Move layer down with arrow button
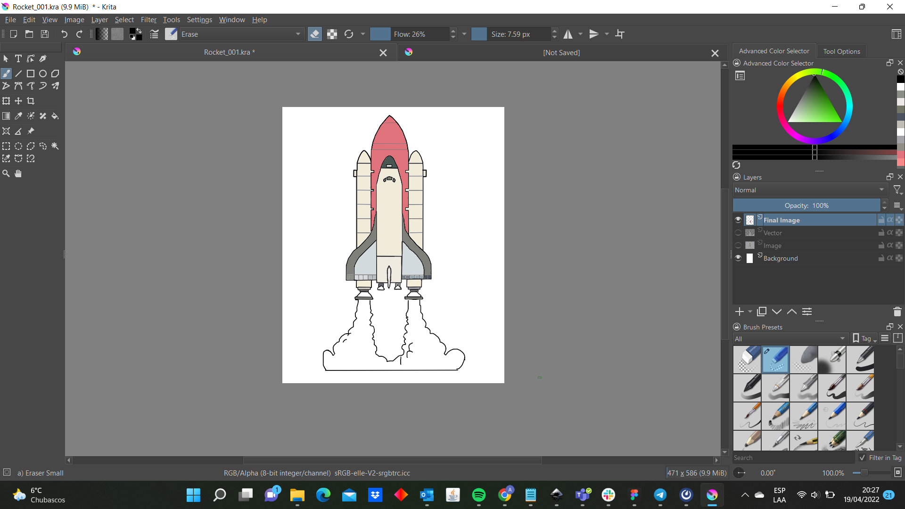Viewport: 905px width, 509px height. coord(777,312)
